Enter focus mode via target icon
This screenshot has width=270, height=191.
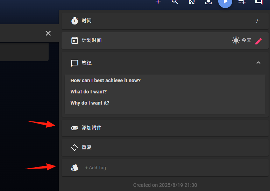pyautogui.click(x=208, y=2)
